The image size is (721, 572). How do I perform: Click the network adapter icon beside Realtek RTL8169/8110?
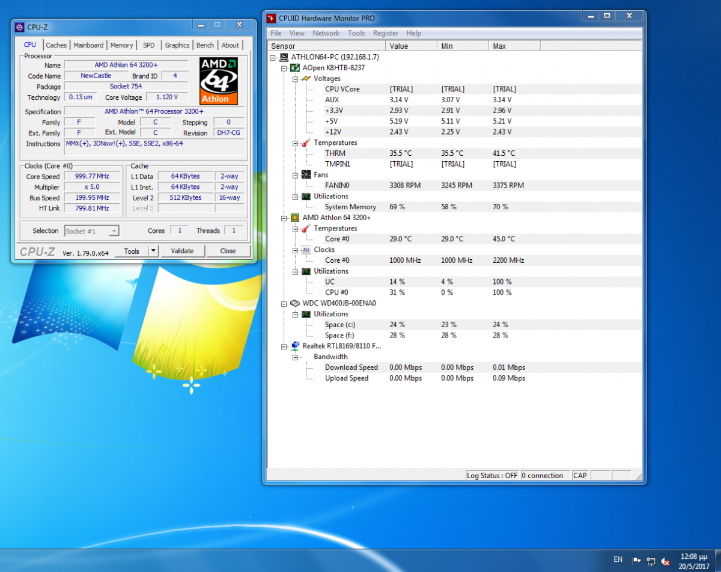(295, 346)
